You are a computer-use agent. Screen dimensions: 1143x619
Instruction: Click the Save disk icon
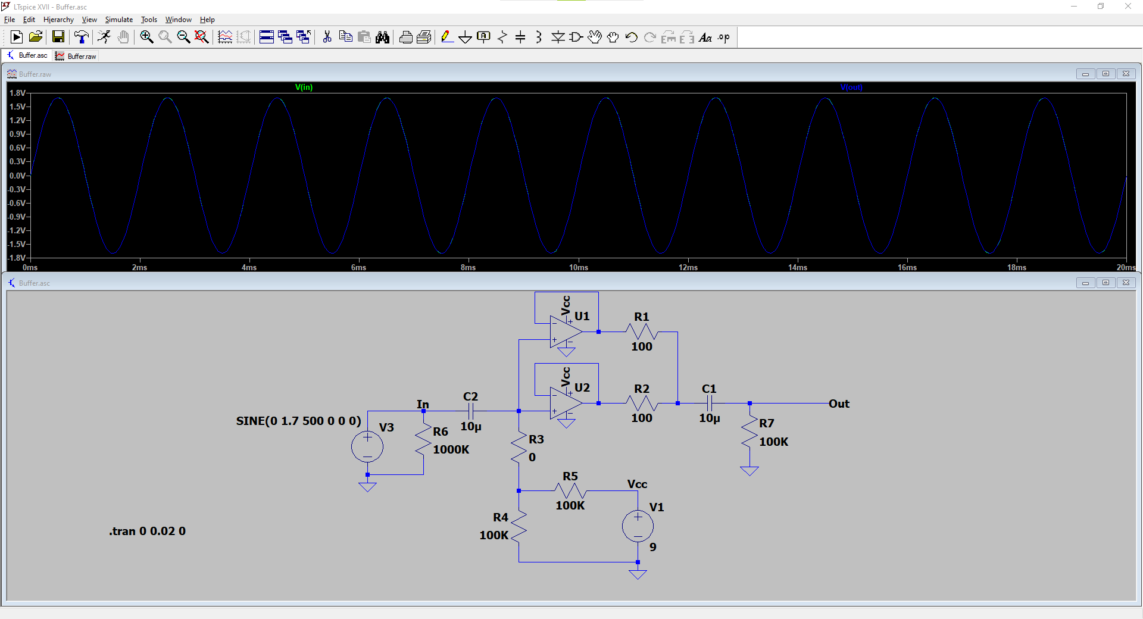click(x=58, y=37)
